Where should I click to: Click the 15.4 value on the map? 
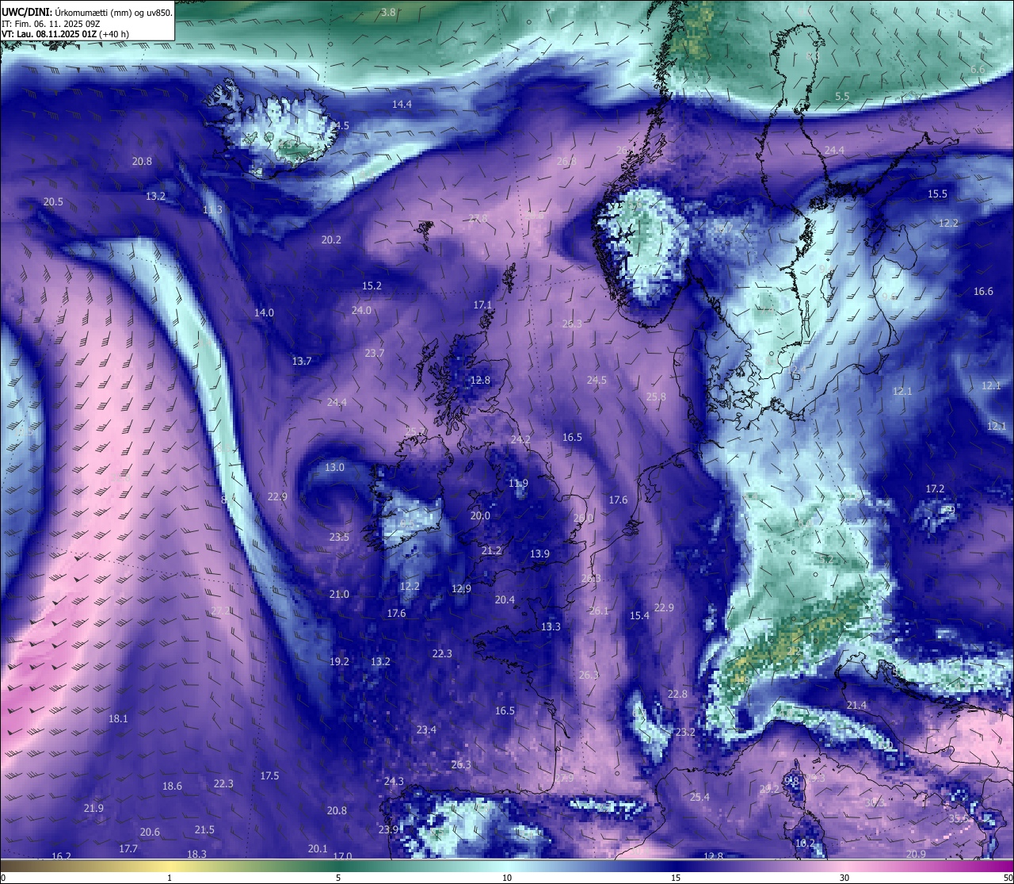(639, 616)
